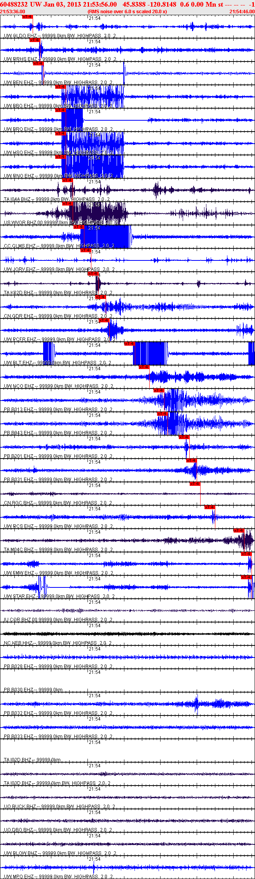This screenshot has height=879, width=255.
Task: Select the TA I04A BHZ station label
Action: (x=57, y=199)
